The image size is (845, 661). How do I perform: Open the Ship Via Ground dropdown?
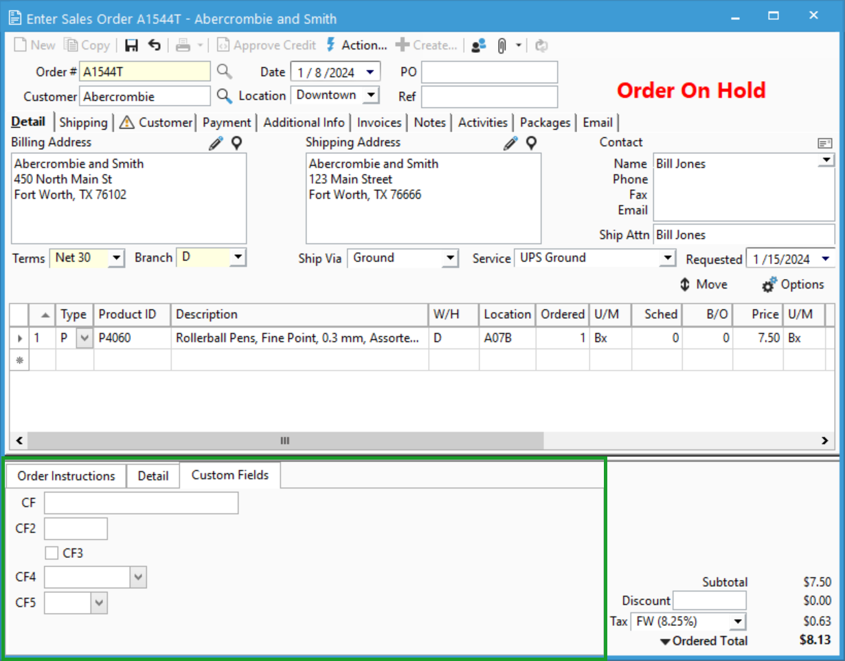point(449,258)
